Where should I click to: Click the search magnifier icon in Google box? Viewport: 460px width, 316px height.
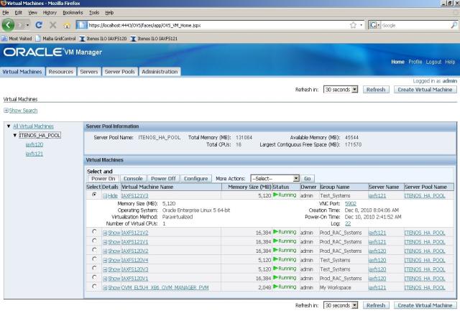(454, 25)
